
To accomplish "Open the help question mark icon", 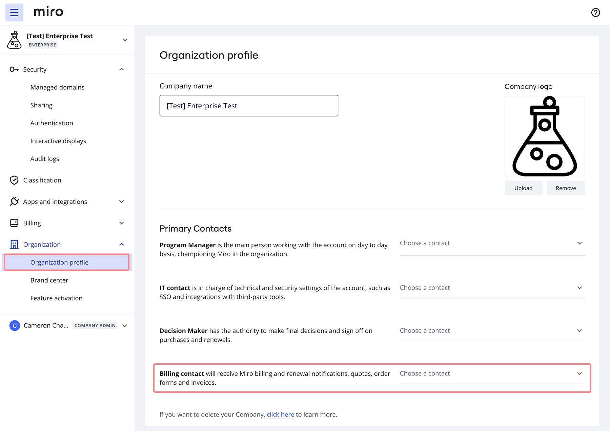I will click(x=595, y=13).
